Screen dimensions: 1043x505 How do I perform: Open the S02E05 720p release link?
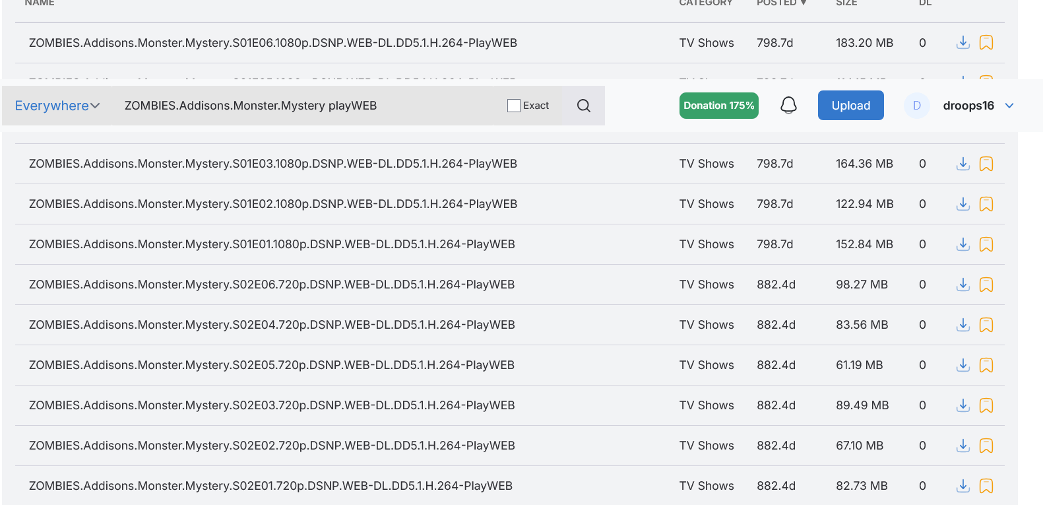271,365
